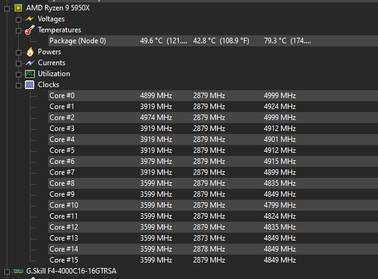Viewport: 378px width, 279px height.
Task: Select the Core #11 row
Action: (x=213, y=216)
